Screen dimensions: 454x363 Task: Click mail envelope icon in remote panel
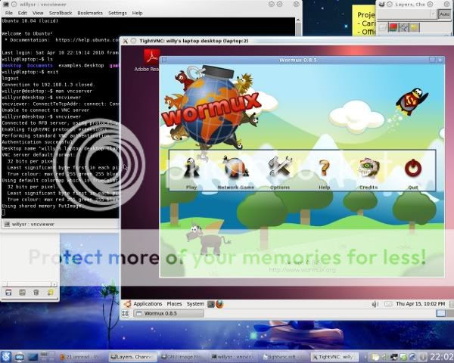388,304
